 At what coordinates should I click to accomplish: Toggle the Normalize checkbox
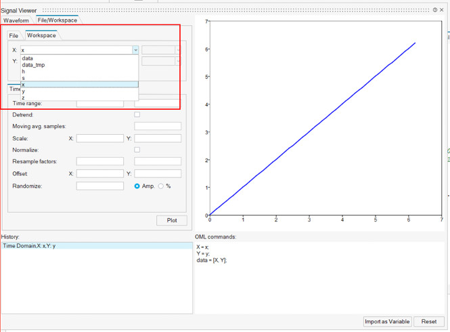137,150
